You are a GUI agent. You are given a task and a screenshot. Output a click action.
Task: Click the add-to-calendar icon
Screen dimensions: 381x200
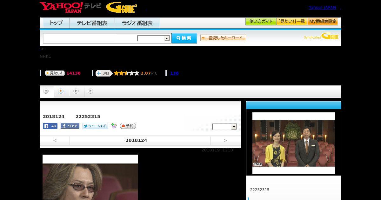[x=114, y=126]
